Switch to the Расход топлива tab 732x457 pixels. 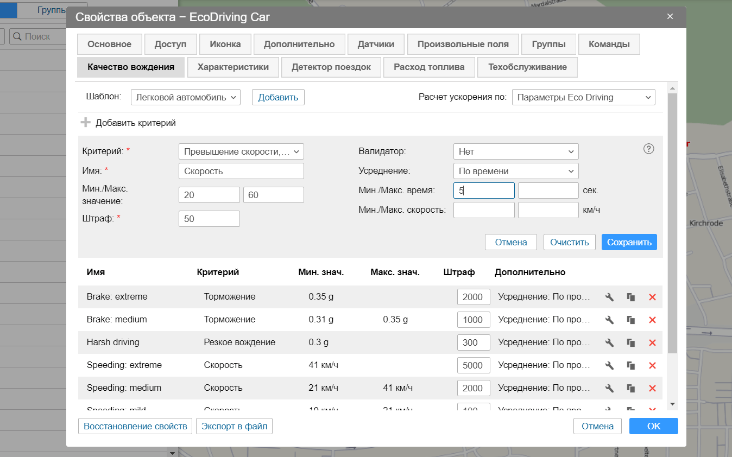point(429,67)
